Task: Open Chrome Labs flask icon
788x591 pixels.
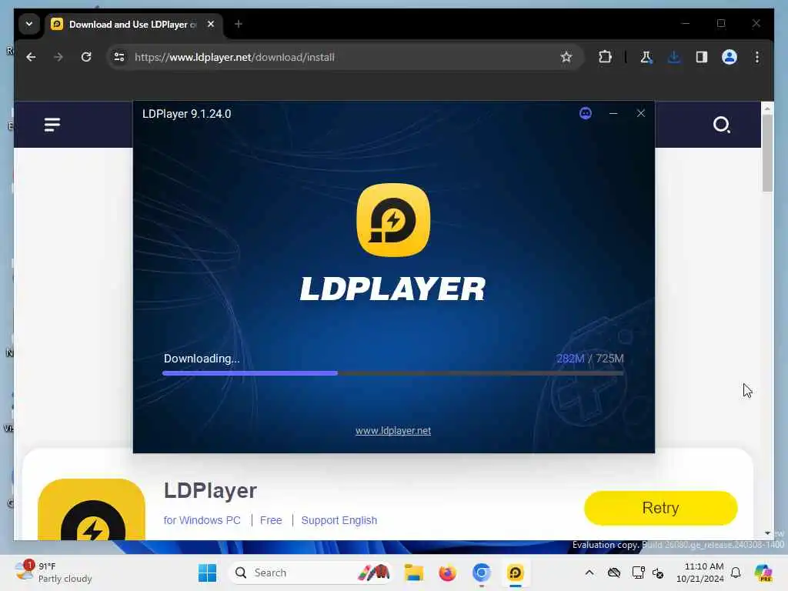Action: coord(646,57)
